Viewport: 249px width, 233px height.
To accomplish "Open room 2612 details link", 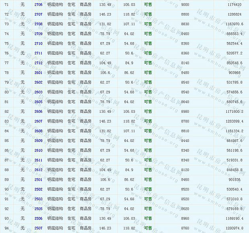I will (38, 170).
